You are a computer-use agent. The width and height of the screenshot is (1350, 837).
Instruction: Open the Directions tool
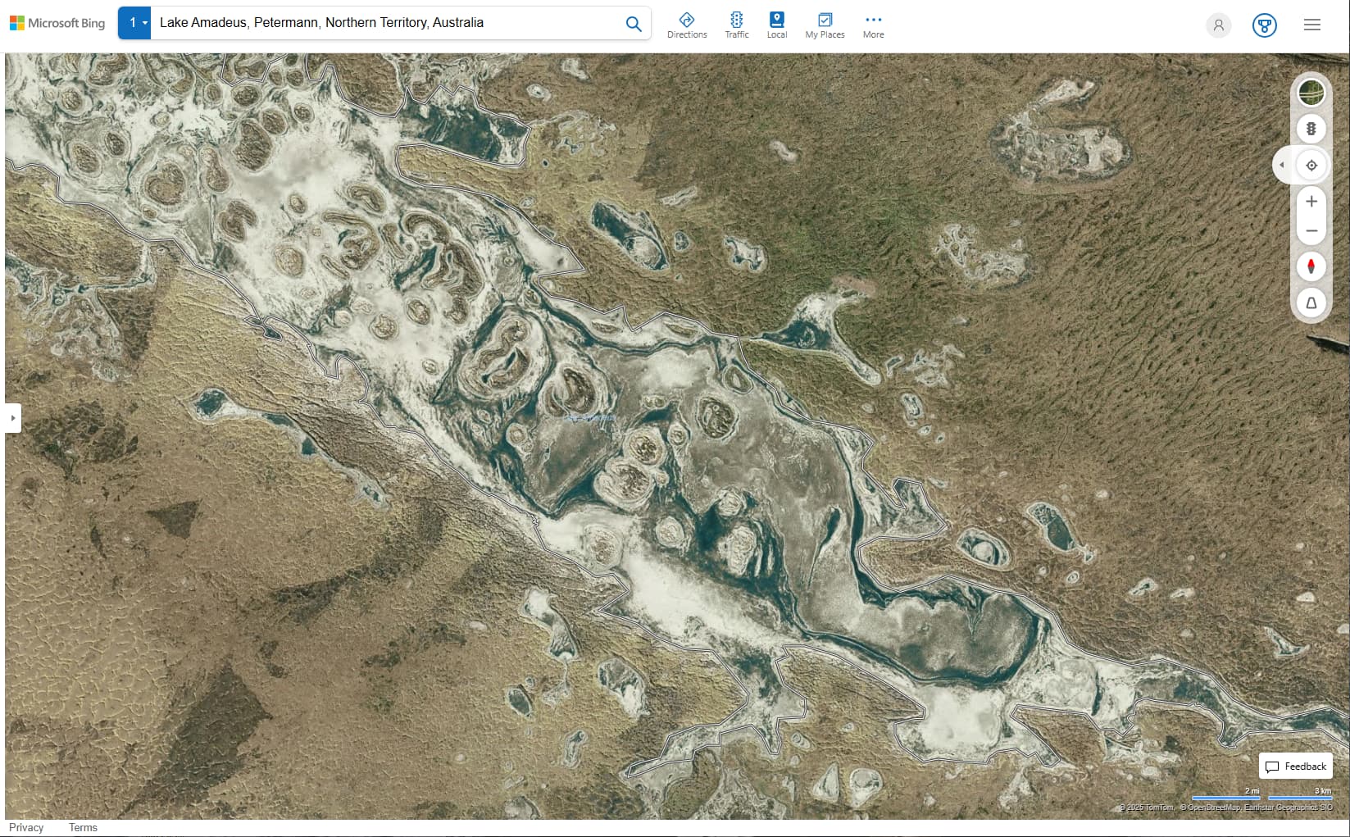(x=687, y=25)
